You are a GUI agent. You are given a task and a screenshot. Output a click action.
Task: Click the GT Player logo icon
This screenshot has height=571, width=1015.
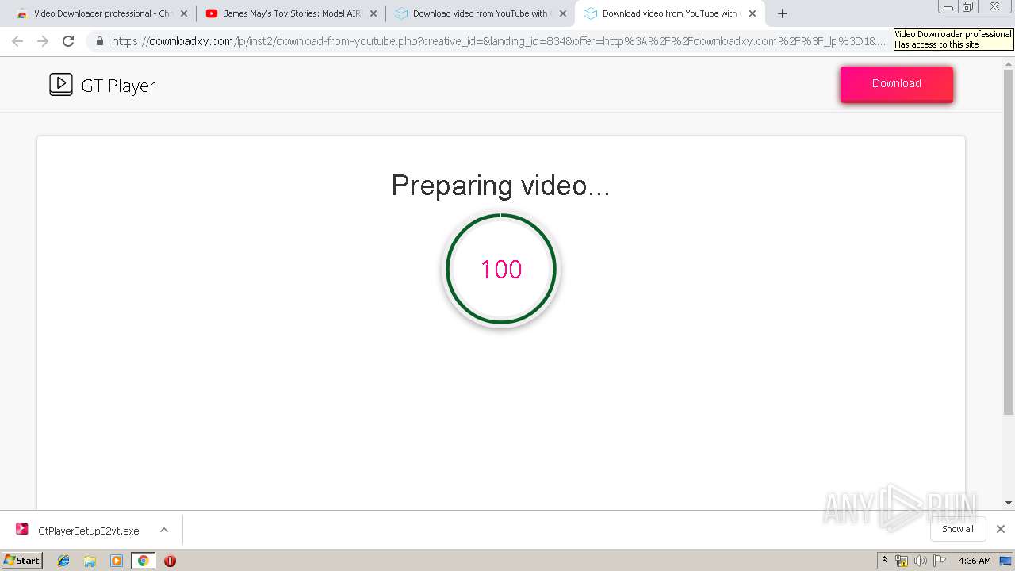pos(61,84)
